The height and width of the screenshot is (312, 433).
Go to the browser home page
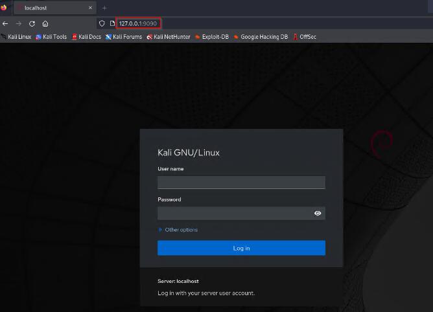45,23
